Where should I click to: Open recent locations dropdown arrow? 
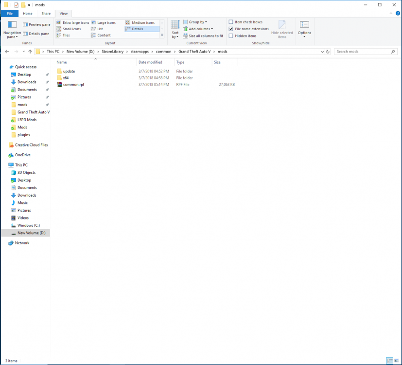[23, 52]
